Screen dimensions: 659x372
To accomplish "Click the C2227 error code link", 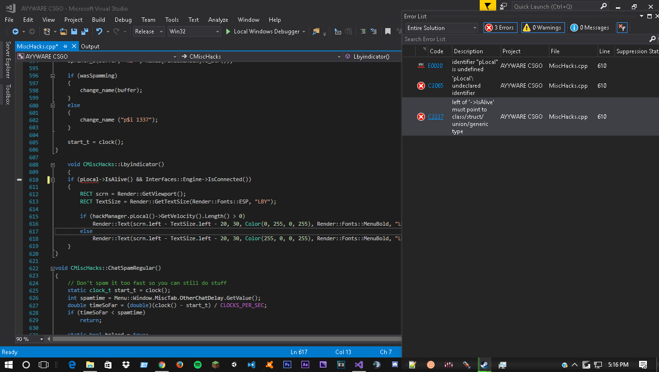I will (435, 117).
